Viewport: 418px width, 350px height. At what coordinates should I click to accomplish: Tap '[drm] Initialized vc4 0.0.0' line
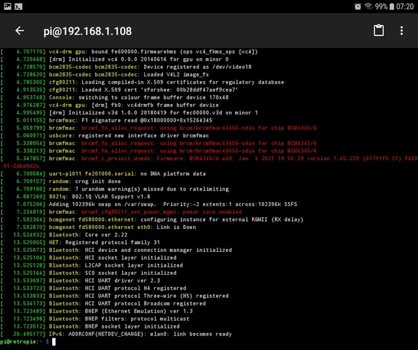(115, 60)
